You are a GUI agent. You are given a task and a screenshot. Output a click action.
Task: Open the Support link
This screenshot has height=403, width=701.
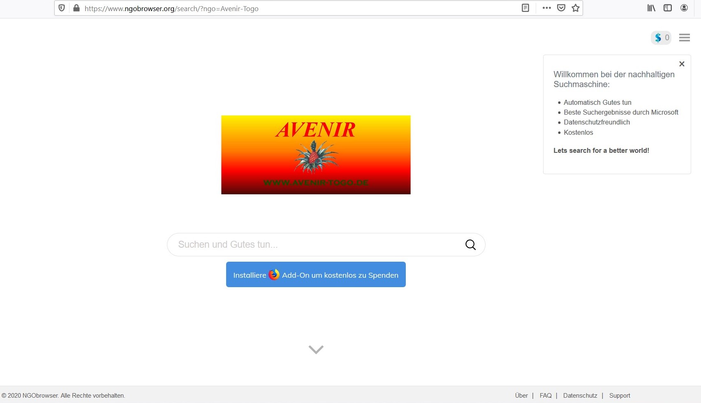620,395
